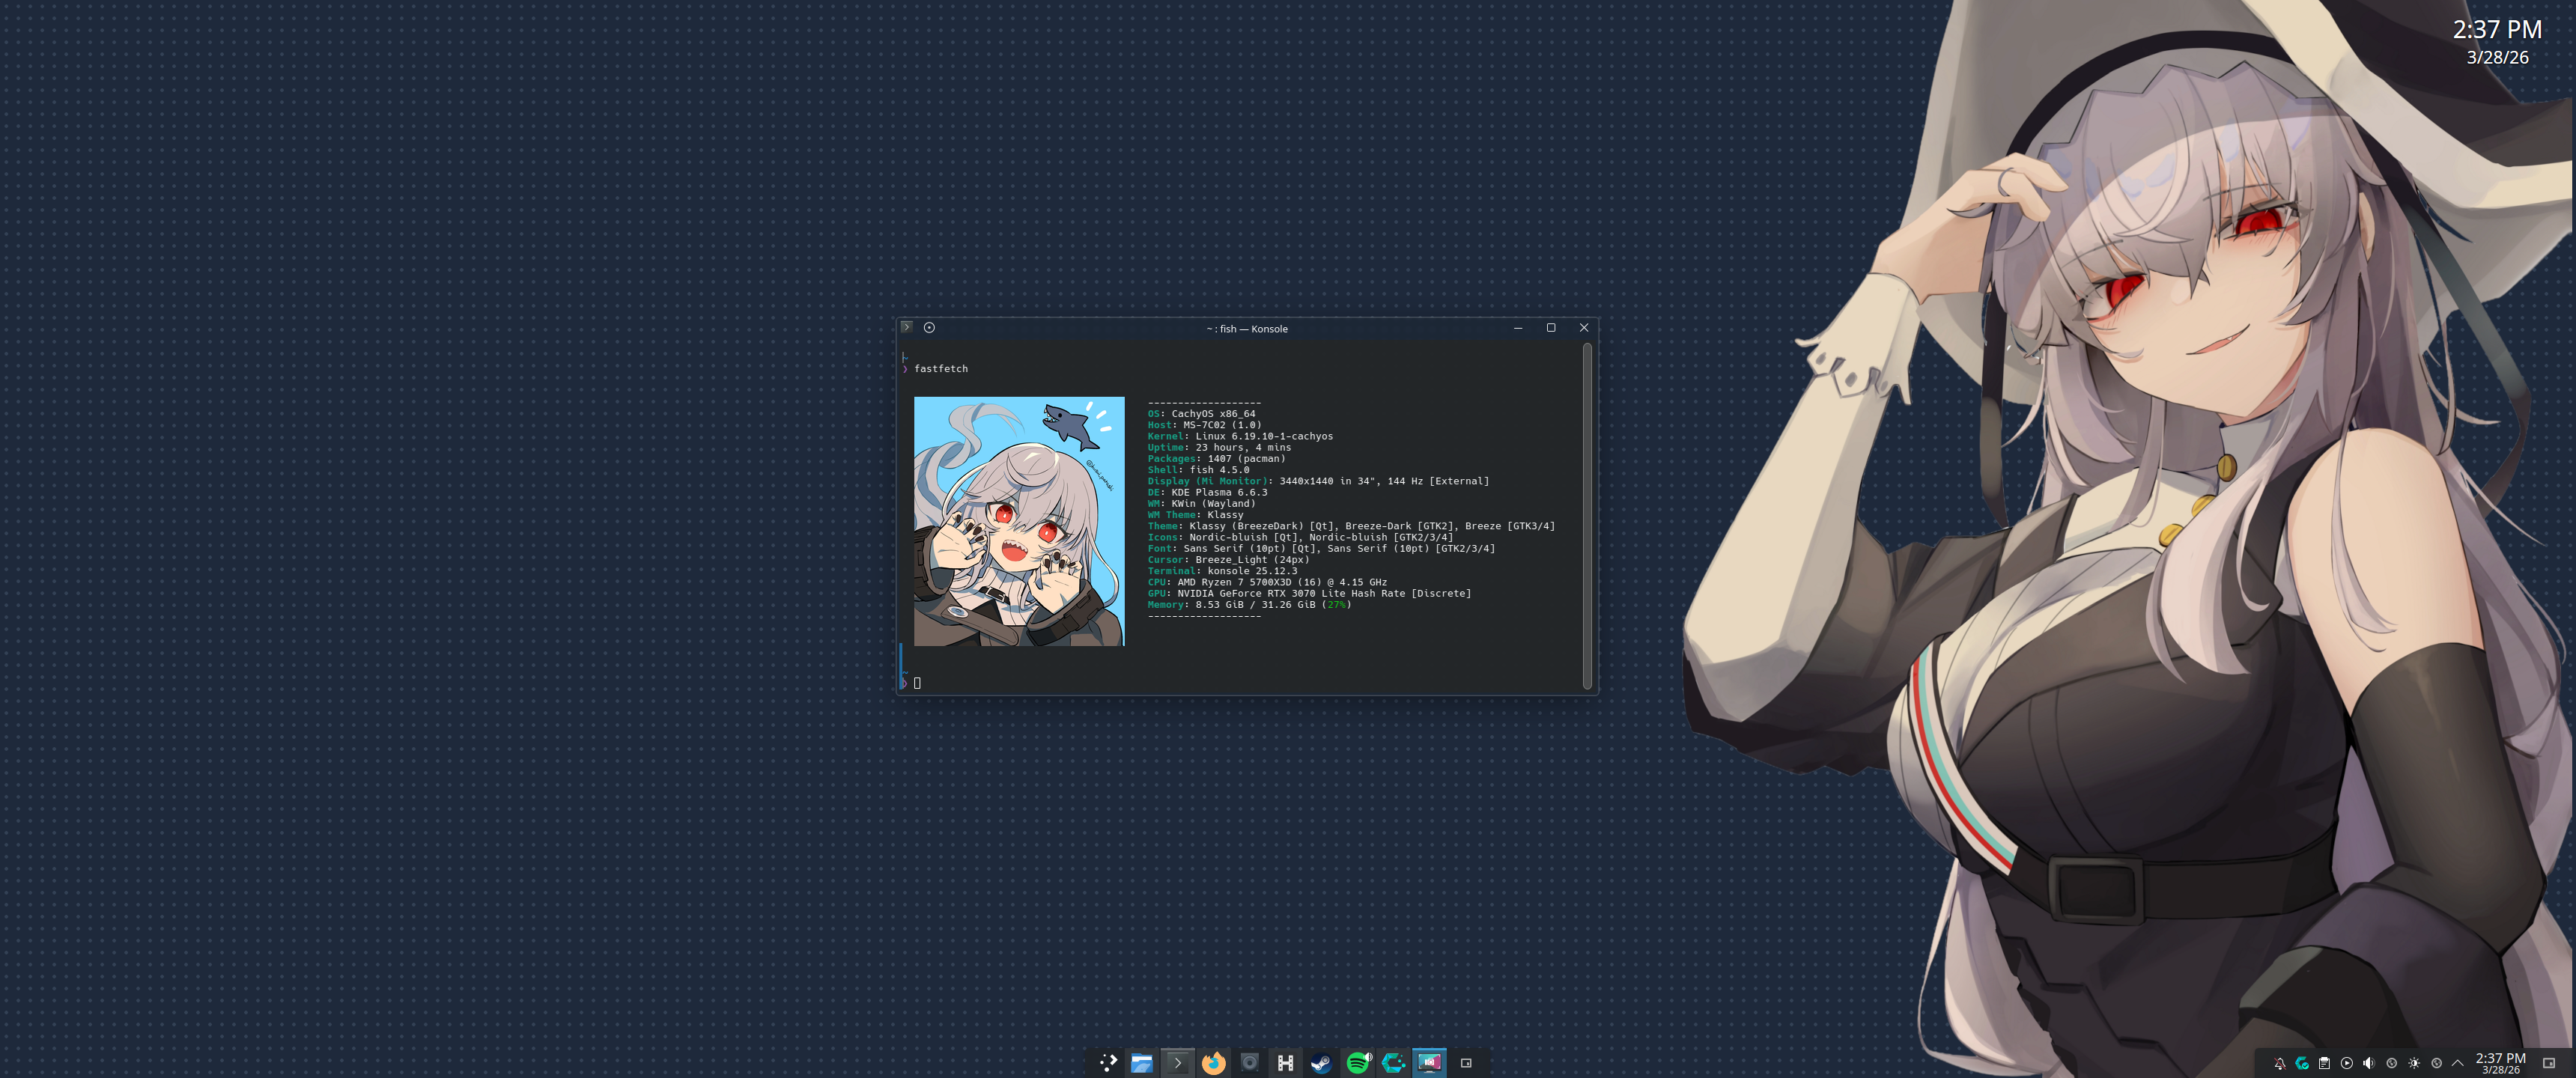
Task: Open the CachyOS Hello app icon
Action: coord(1393,1063)
